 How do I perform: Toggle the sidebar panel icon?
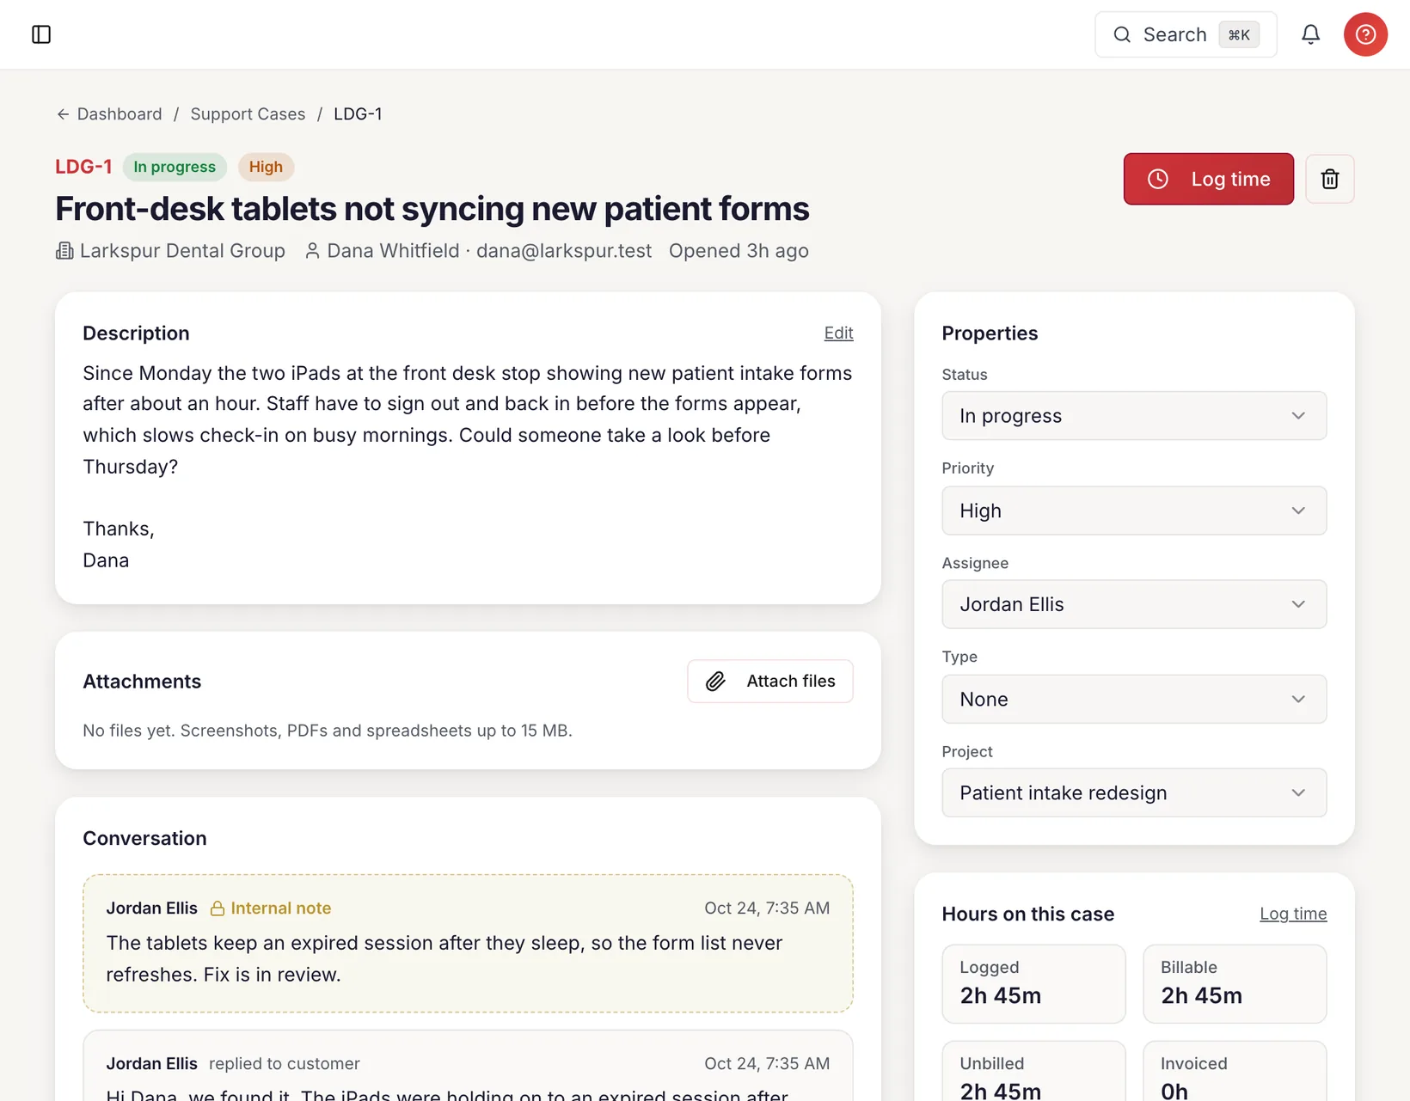click(x=41, y=34)
